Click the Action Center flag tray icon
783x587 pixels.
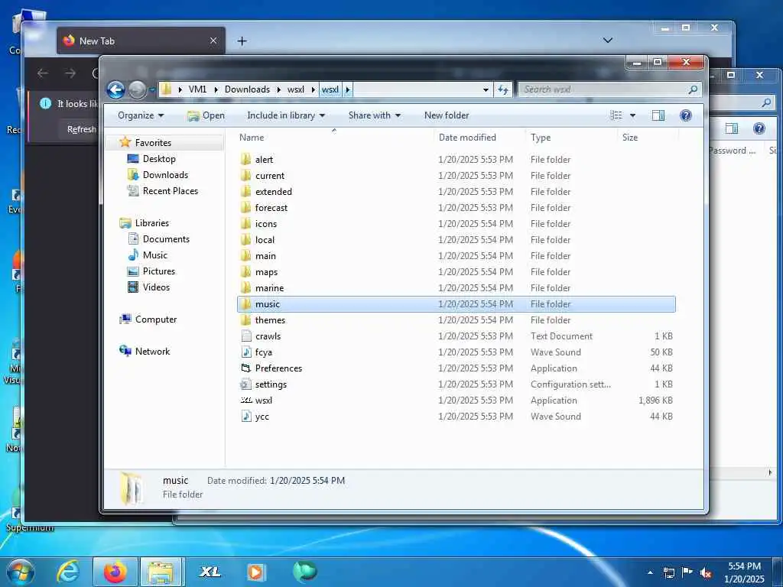click(x=687, y=572)
